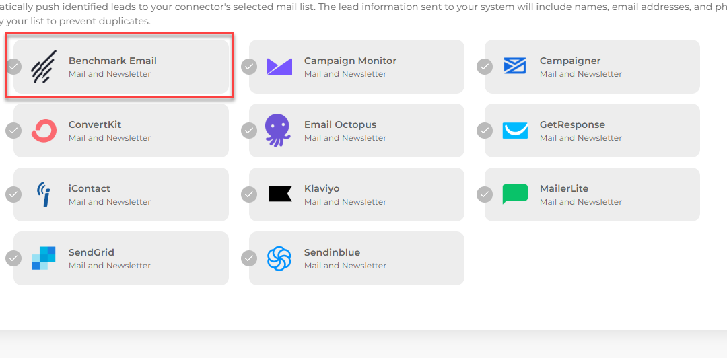This screenshot has height=358, width=727.
Task: Click the Campaigner blue envelope logo
Action: click(515, 66)
